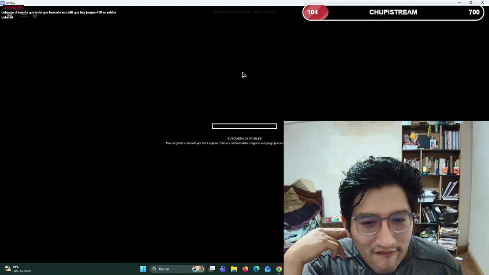Click the 700 goal number

[x=474, y=12]
